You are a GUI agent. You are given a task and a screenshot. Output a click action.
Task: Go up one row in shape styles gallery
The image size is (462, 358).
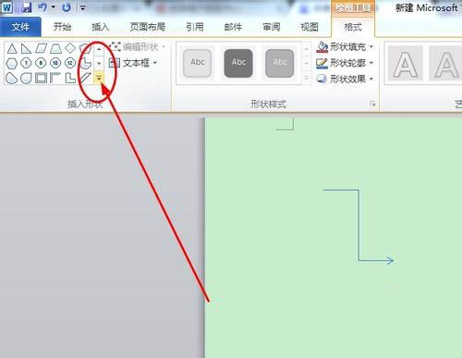(x=306, y=49)
